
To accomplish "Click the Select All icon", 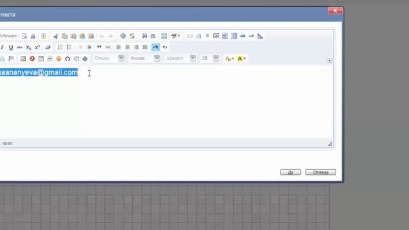I will (x=164, y=36).
